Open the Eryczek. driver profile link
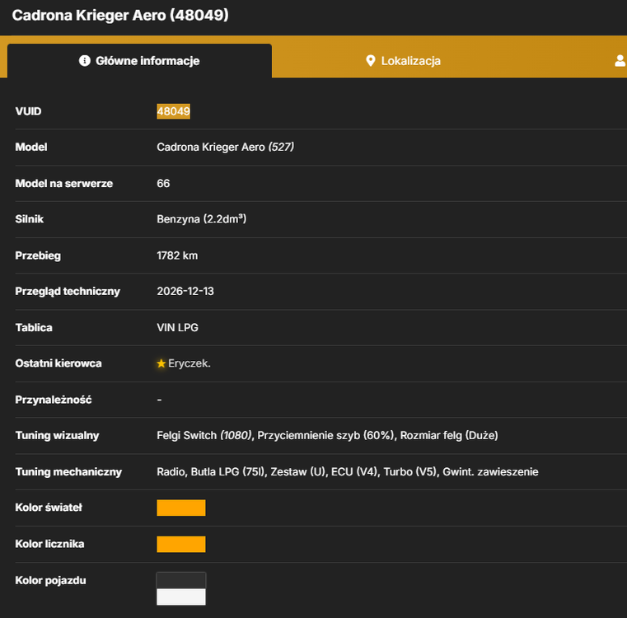Viewport: 627px width, 618px height. 190,363
